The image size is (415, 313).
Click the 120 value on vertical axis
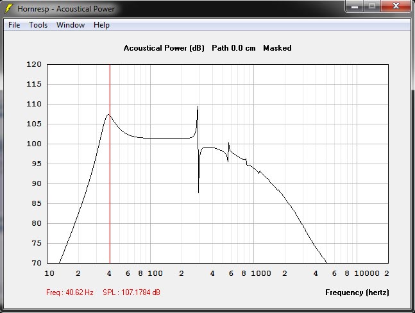click(34, 64)
